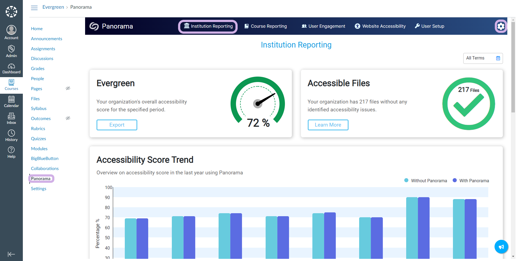Open Discussions in course navigation
Viewport: 522px width, 261px height.
(42, 58)
